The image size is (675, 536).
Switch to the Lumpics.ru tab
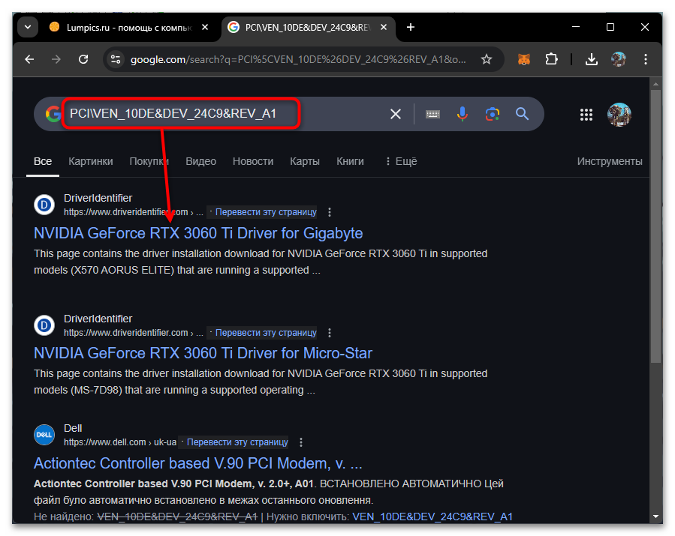point(128,28)
